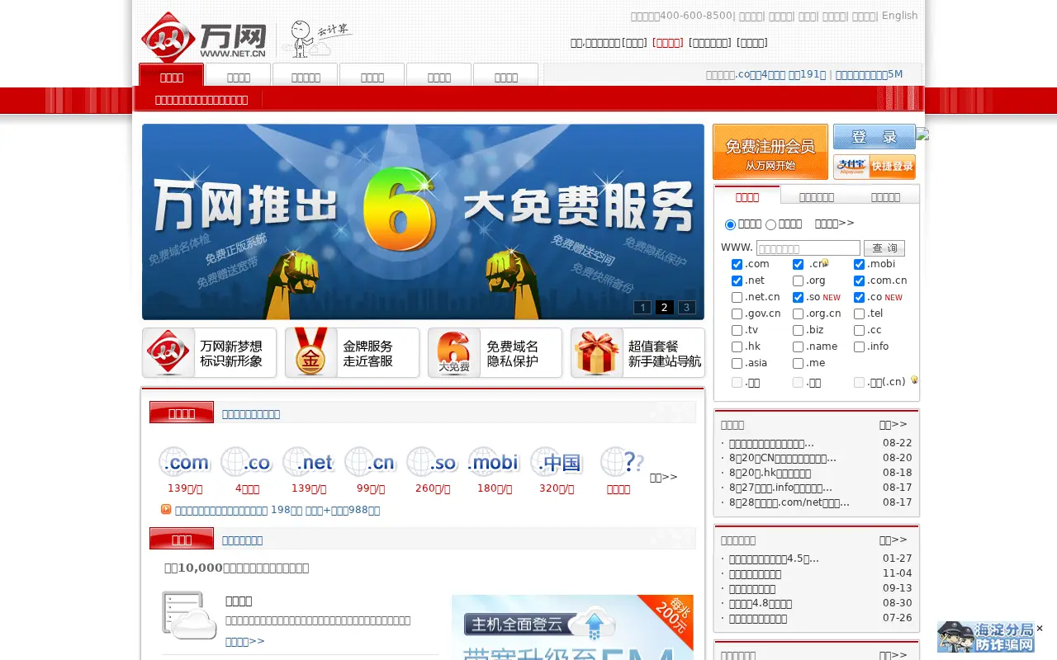The height and width of the screenshot is (660, 1057).
Task: Switch site language to English
Action: pos(900,16)
